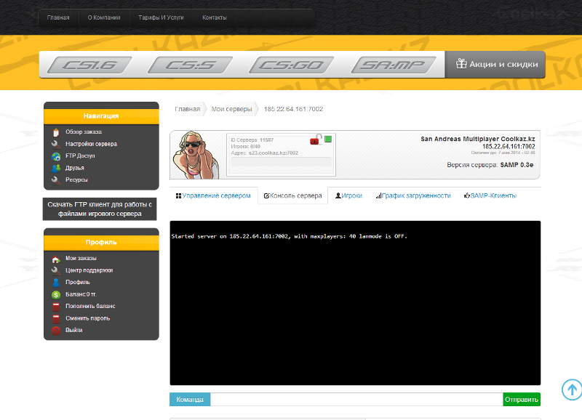Open the Главная top menu item
Image resolution: width=582 pixels, height=420 pixels.
point(58,17)
